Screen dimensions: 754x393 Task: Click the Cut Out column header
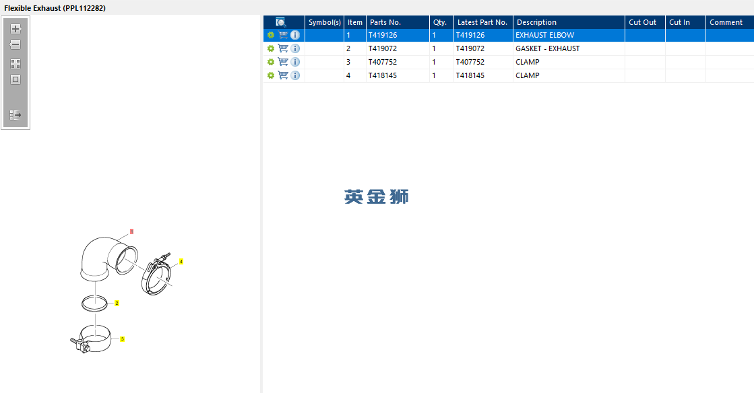click(645, 22)
